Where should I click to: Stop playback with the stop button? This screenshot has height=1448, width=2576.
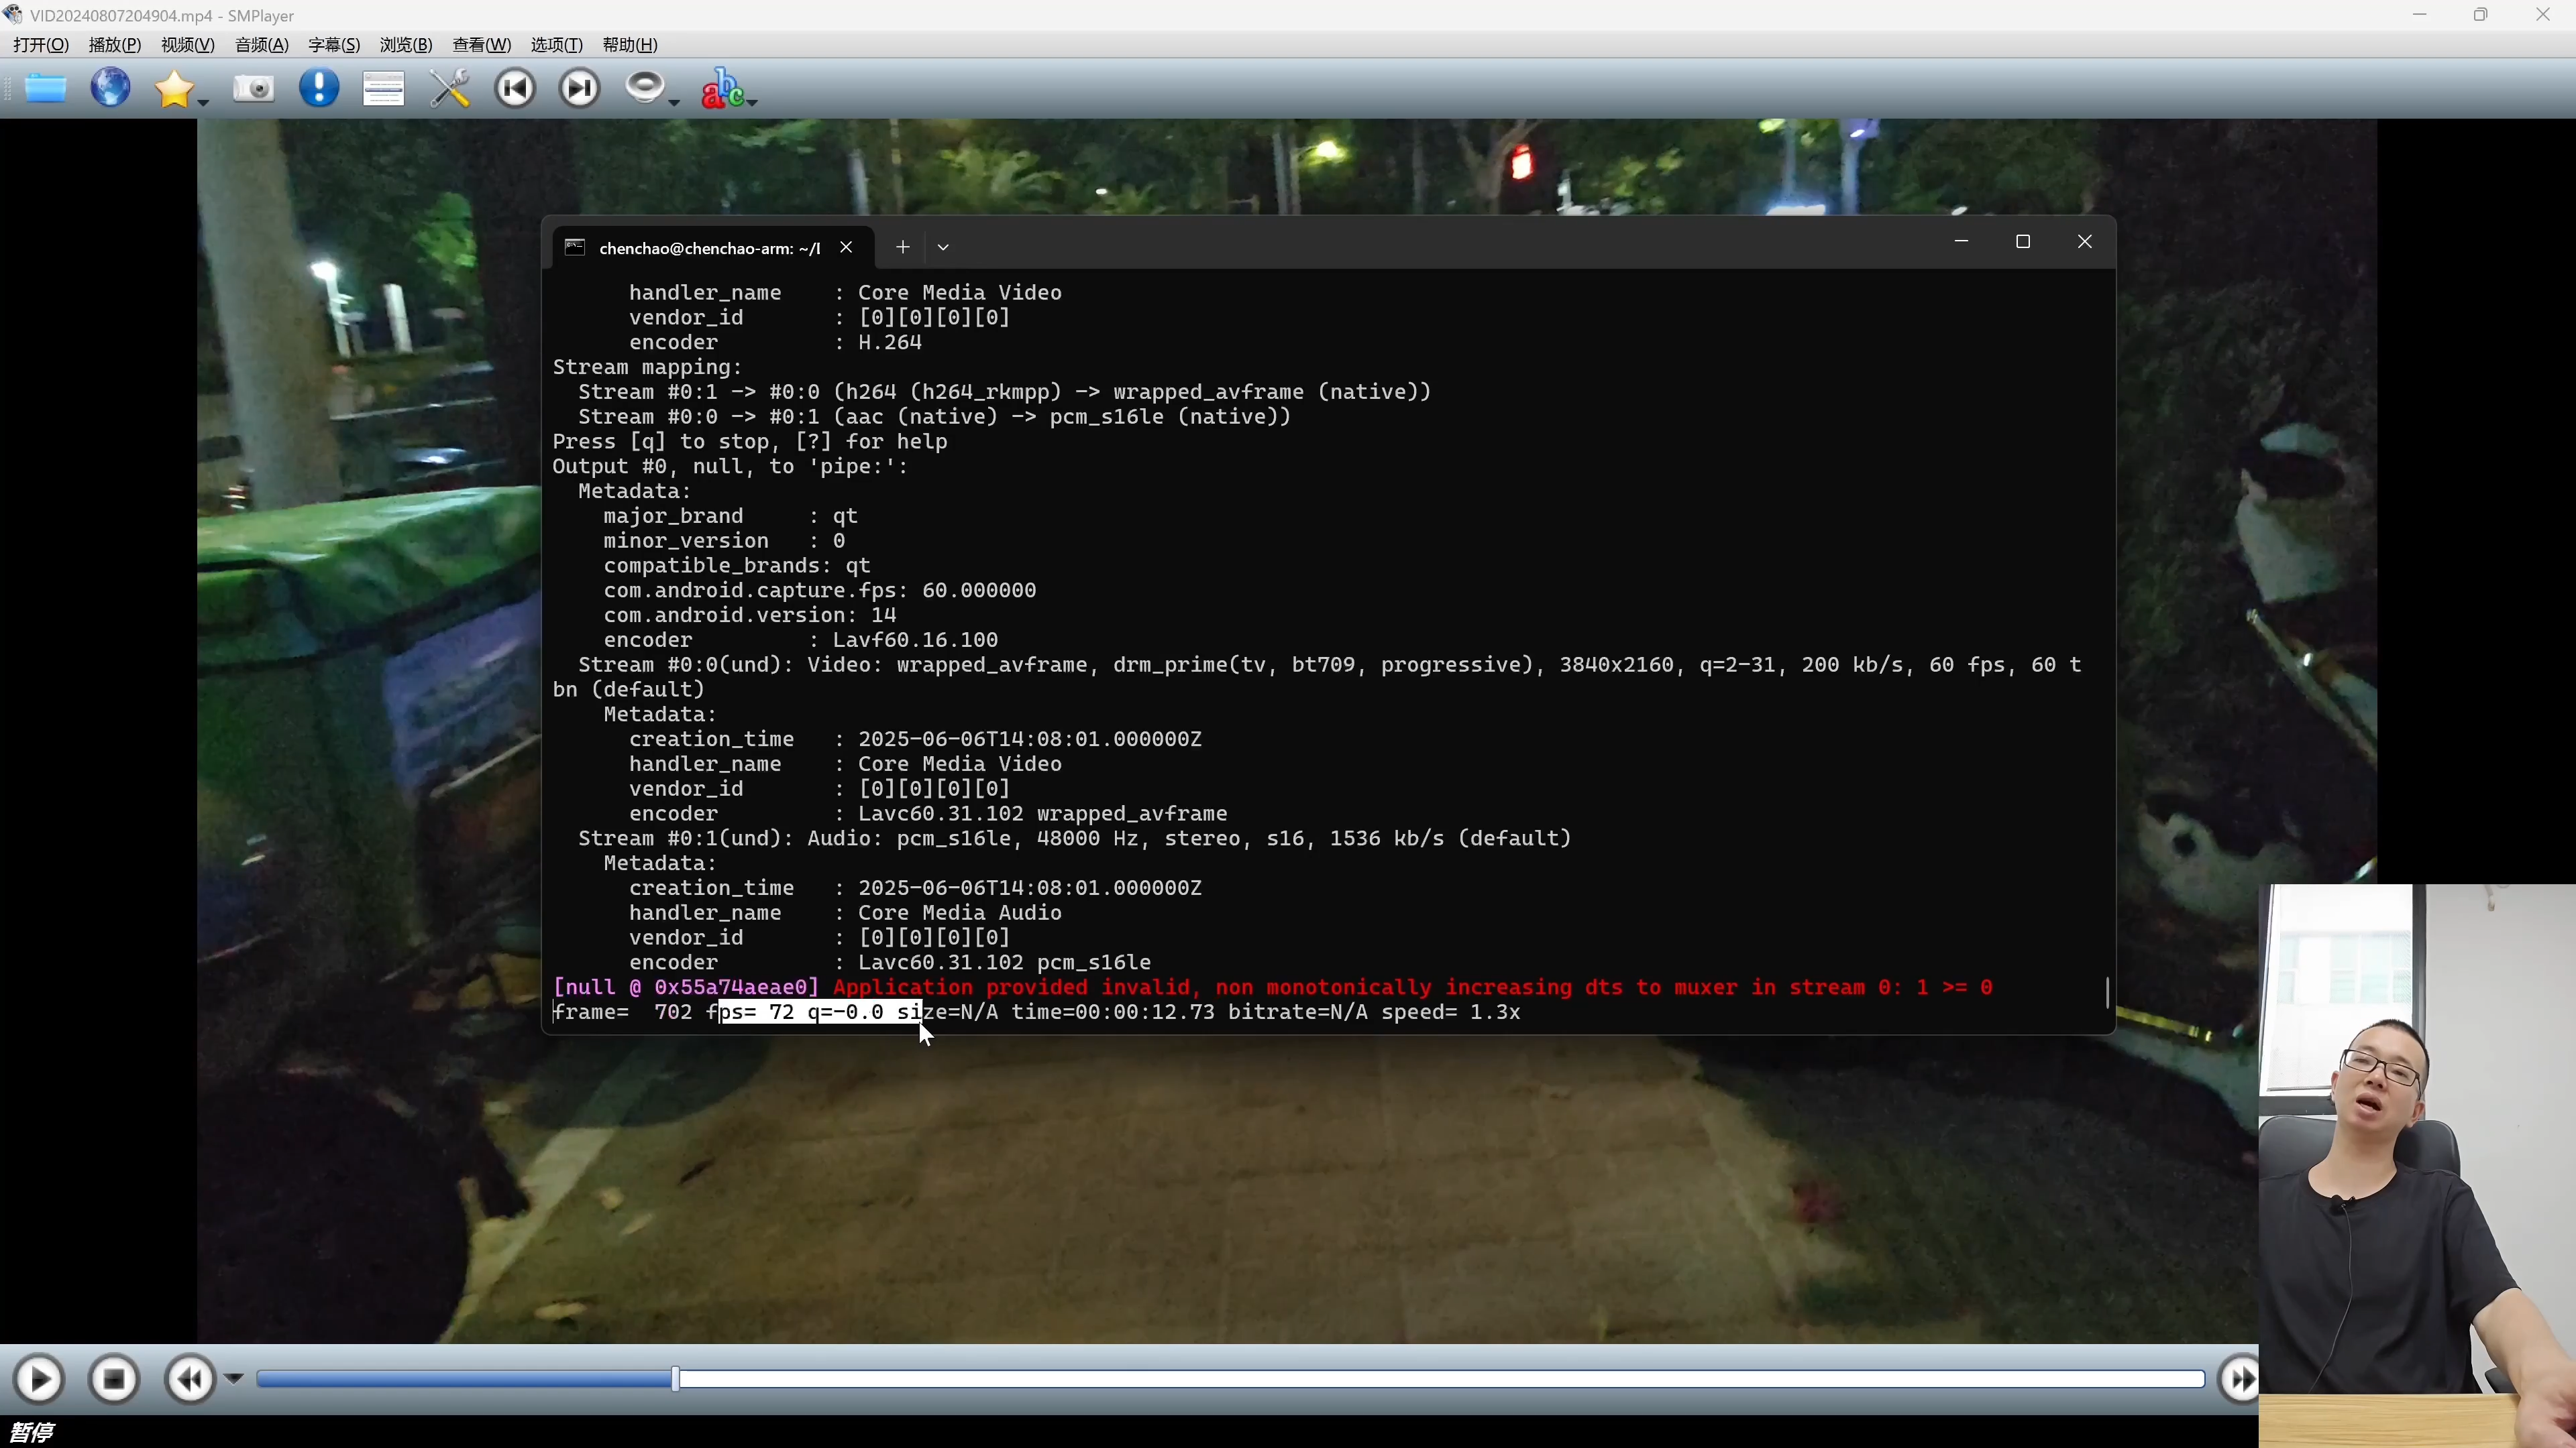(114, 1380)
